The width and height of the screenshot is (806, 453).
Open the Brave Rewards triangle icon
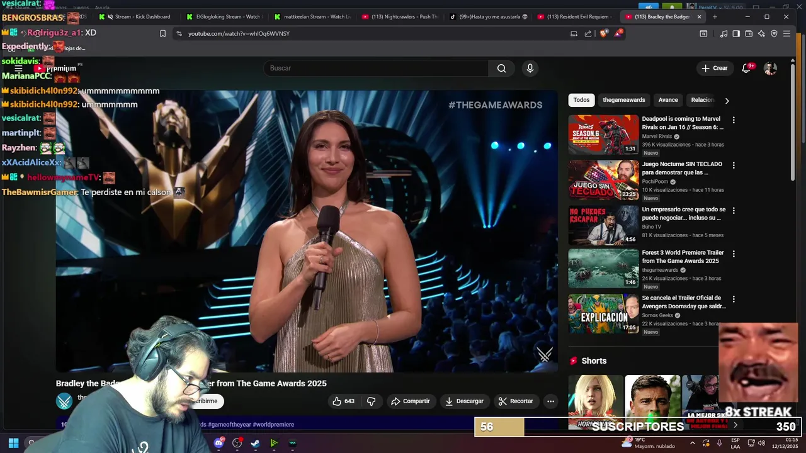(x=618, y=33)
